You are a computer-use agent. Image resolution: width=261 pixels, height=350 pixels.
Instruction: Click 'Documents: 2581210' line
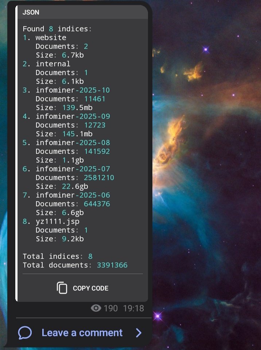(75, 178)
